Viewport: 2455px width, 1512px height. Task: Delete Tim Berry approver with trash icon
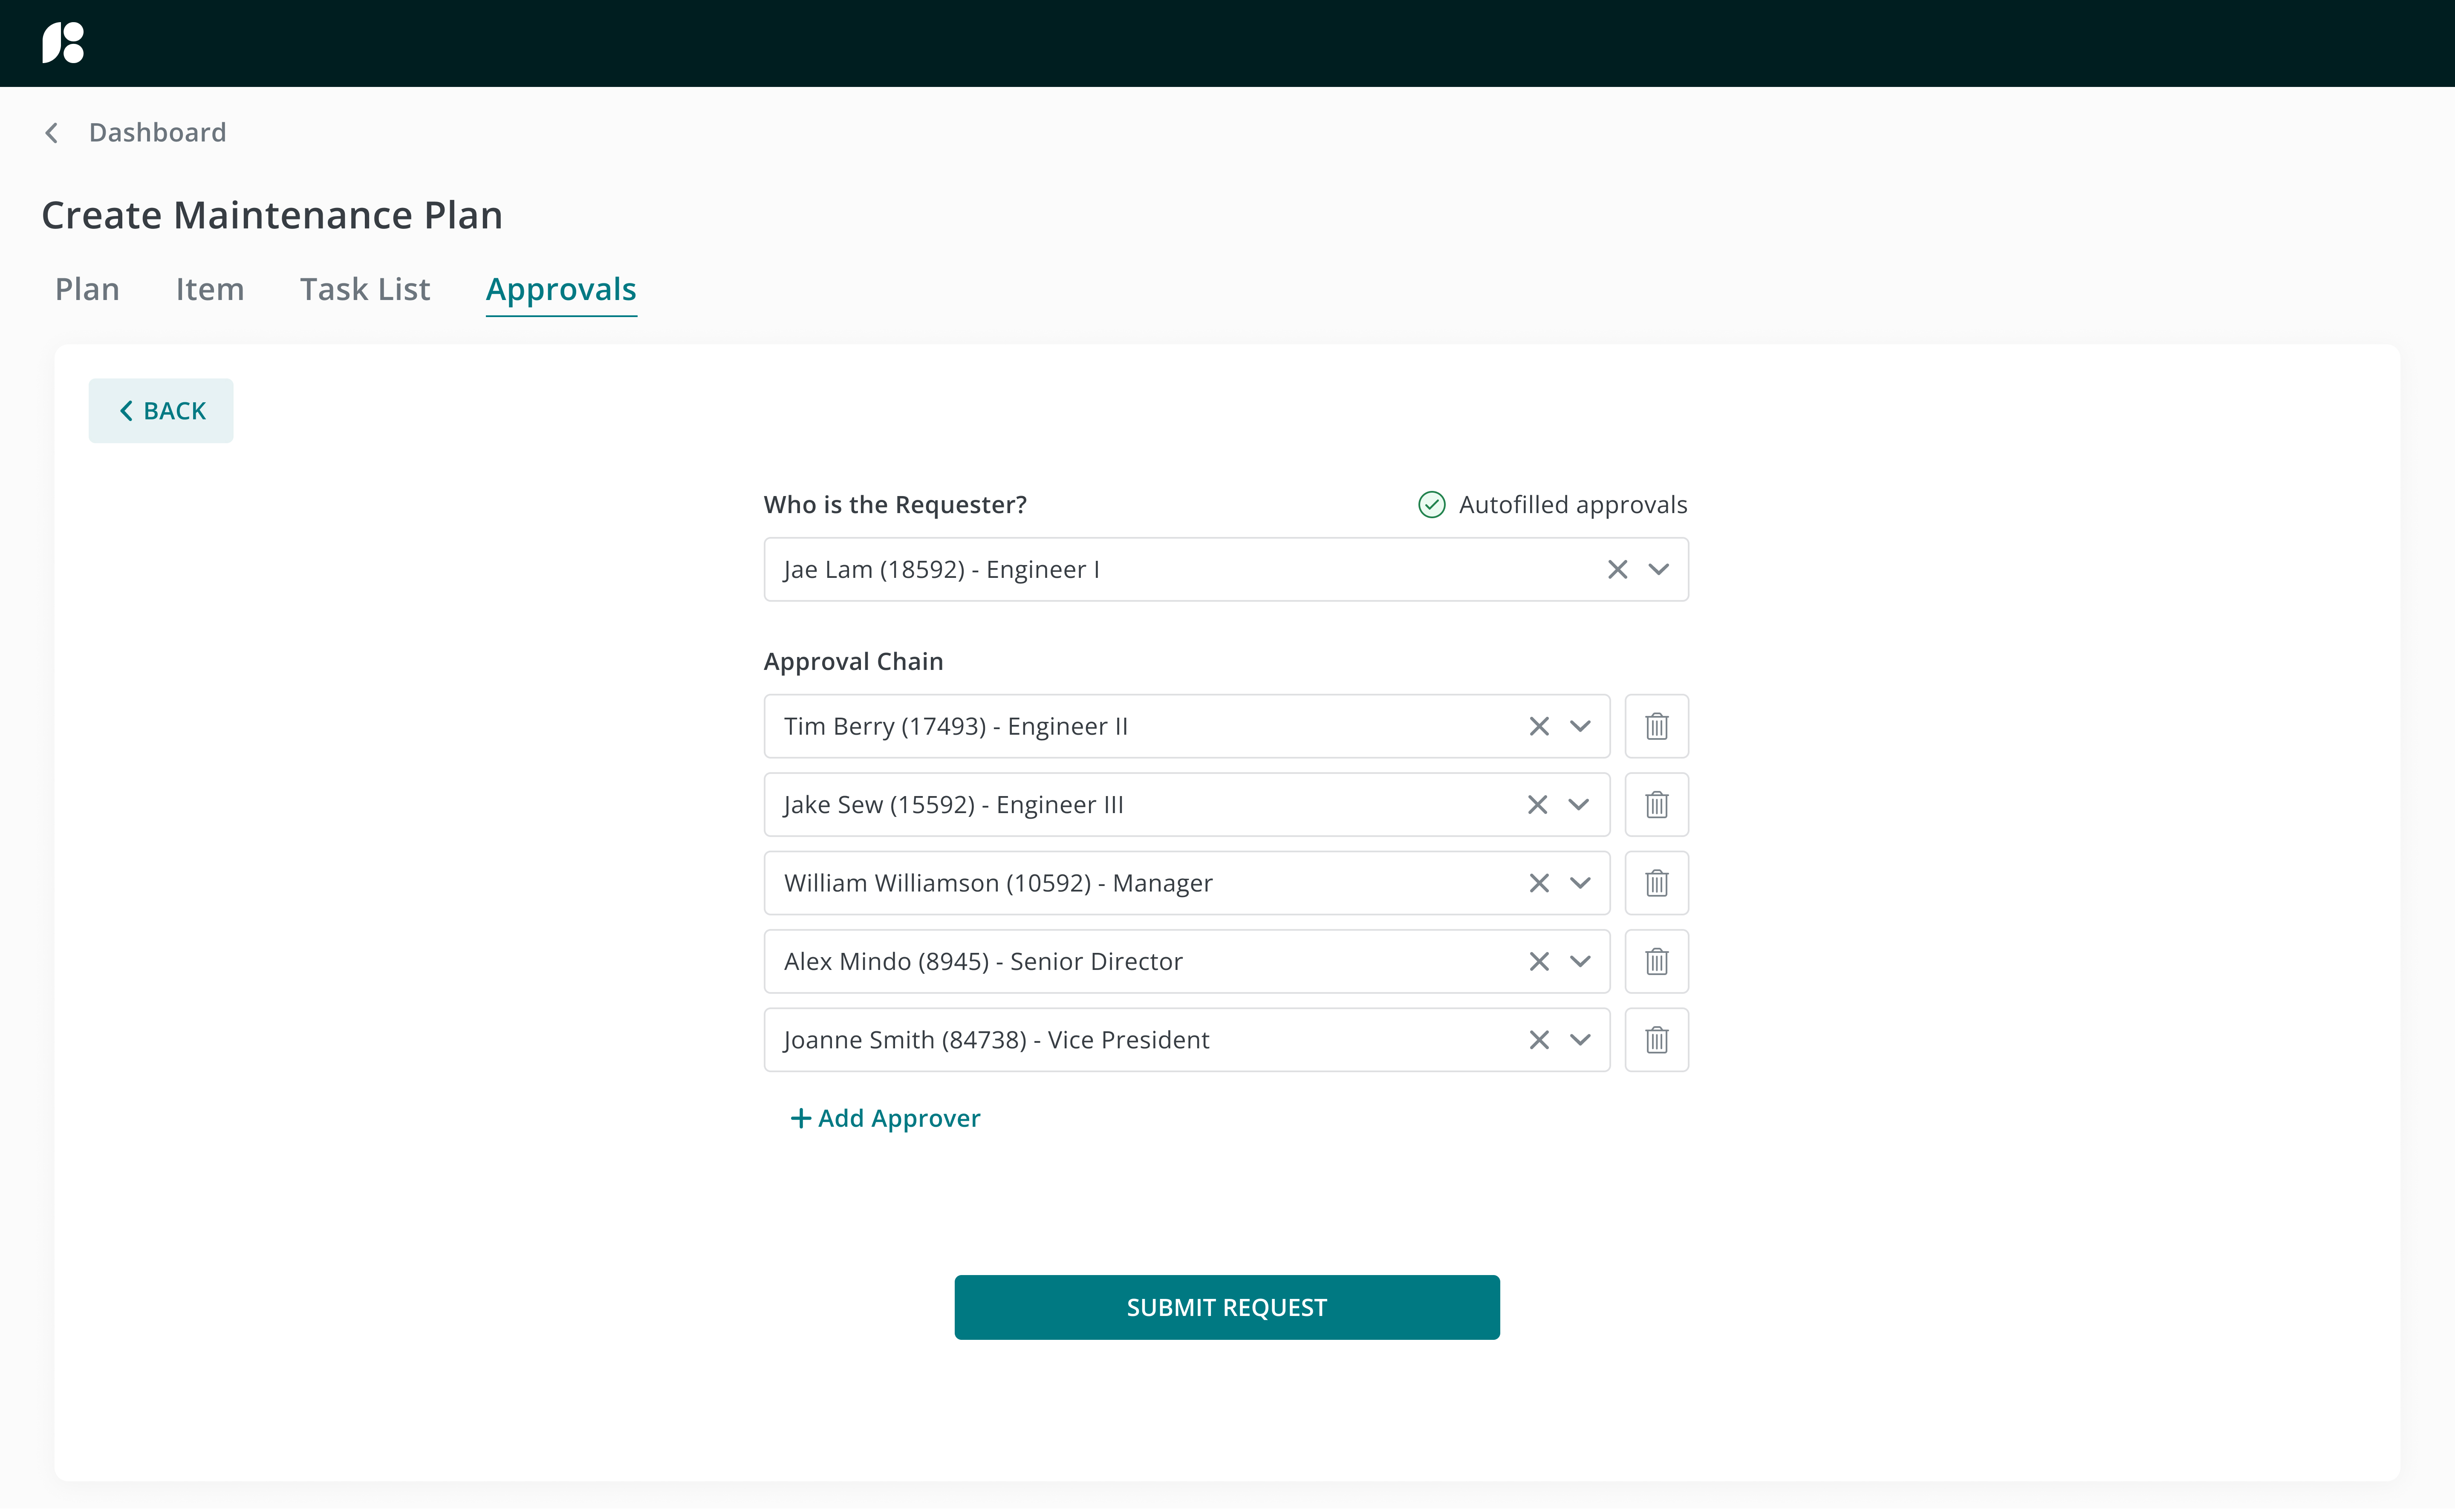pos(1656,726)
